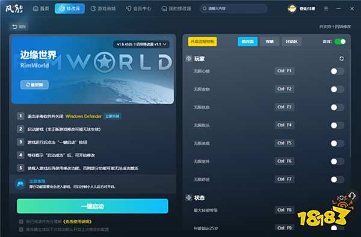361x237 pixels.
Task: Open the headset customer service icon
Action: coord(352,196)
